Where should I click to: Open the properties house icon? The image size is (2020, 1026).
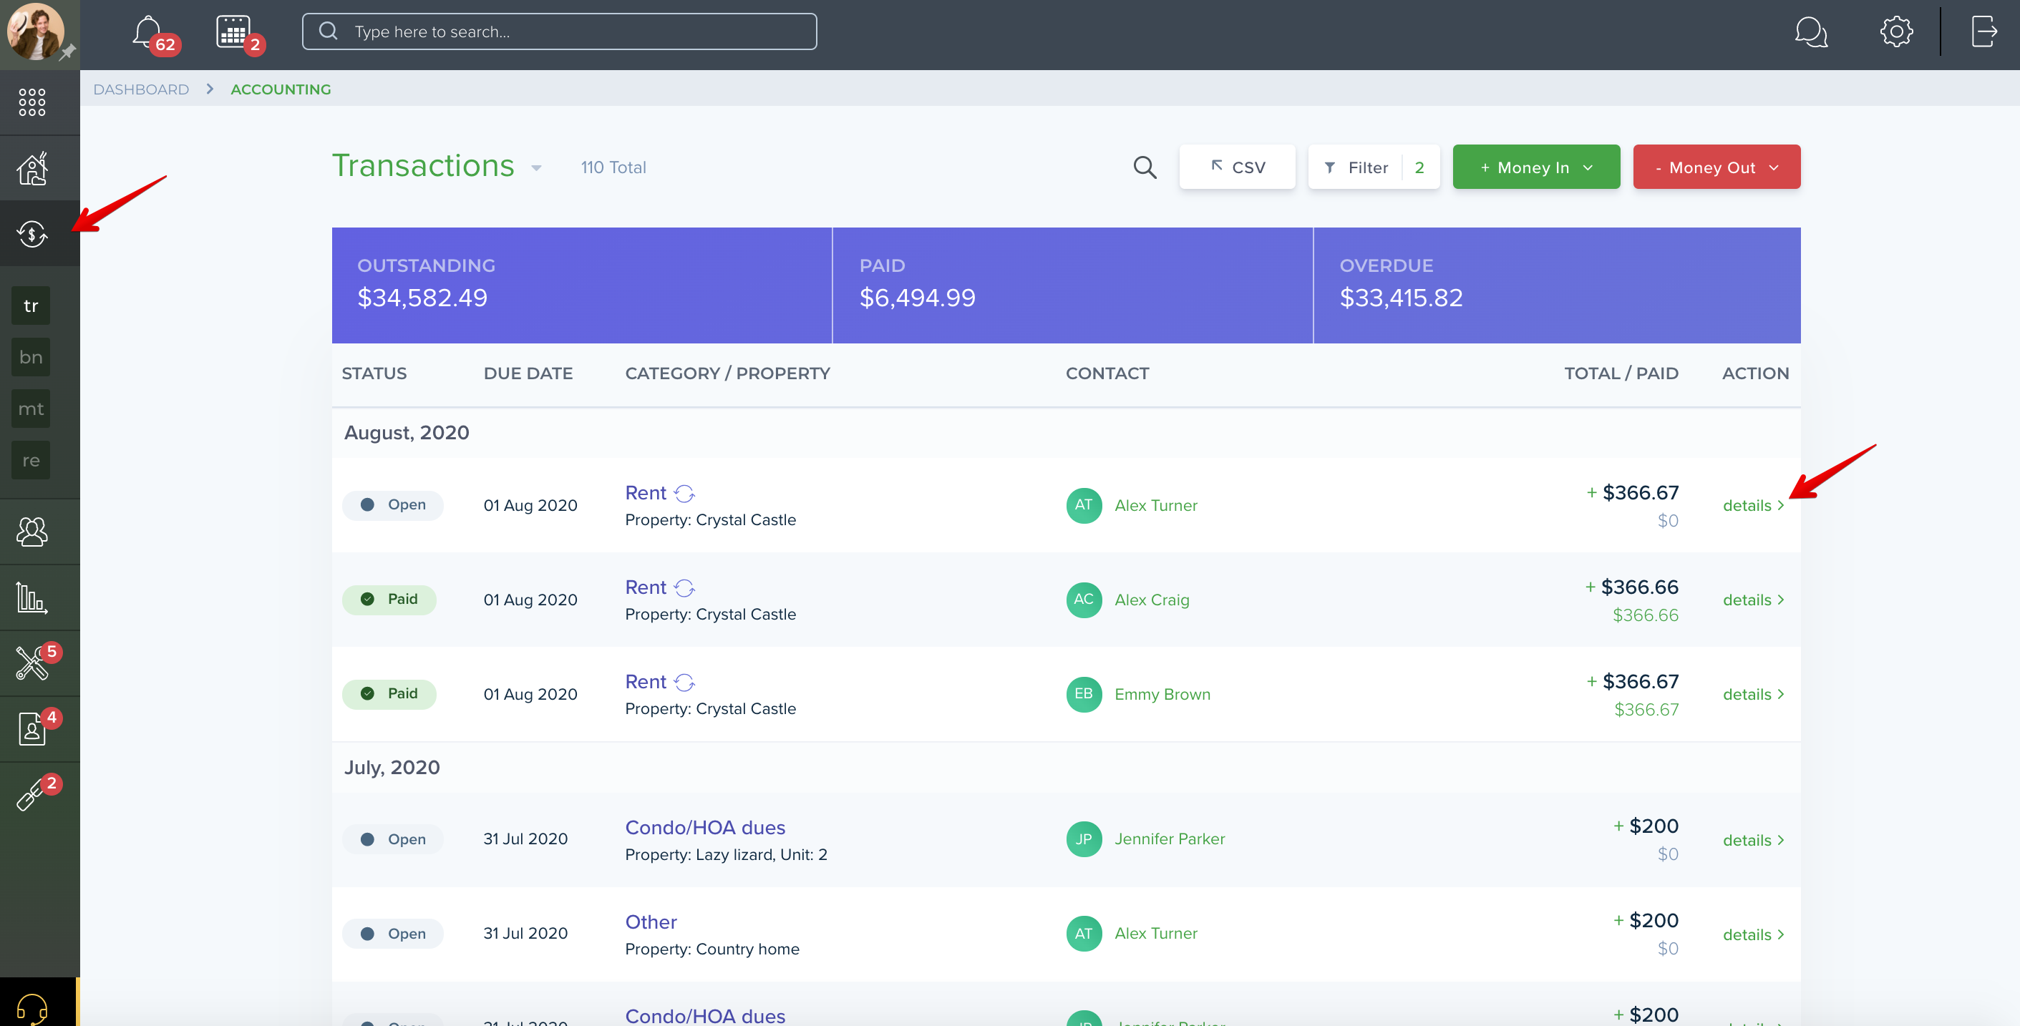32,169
